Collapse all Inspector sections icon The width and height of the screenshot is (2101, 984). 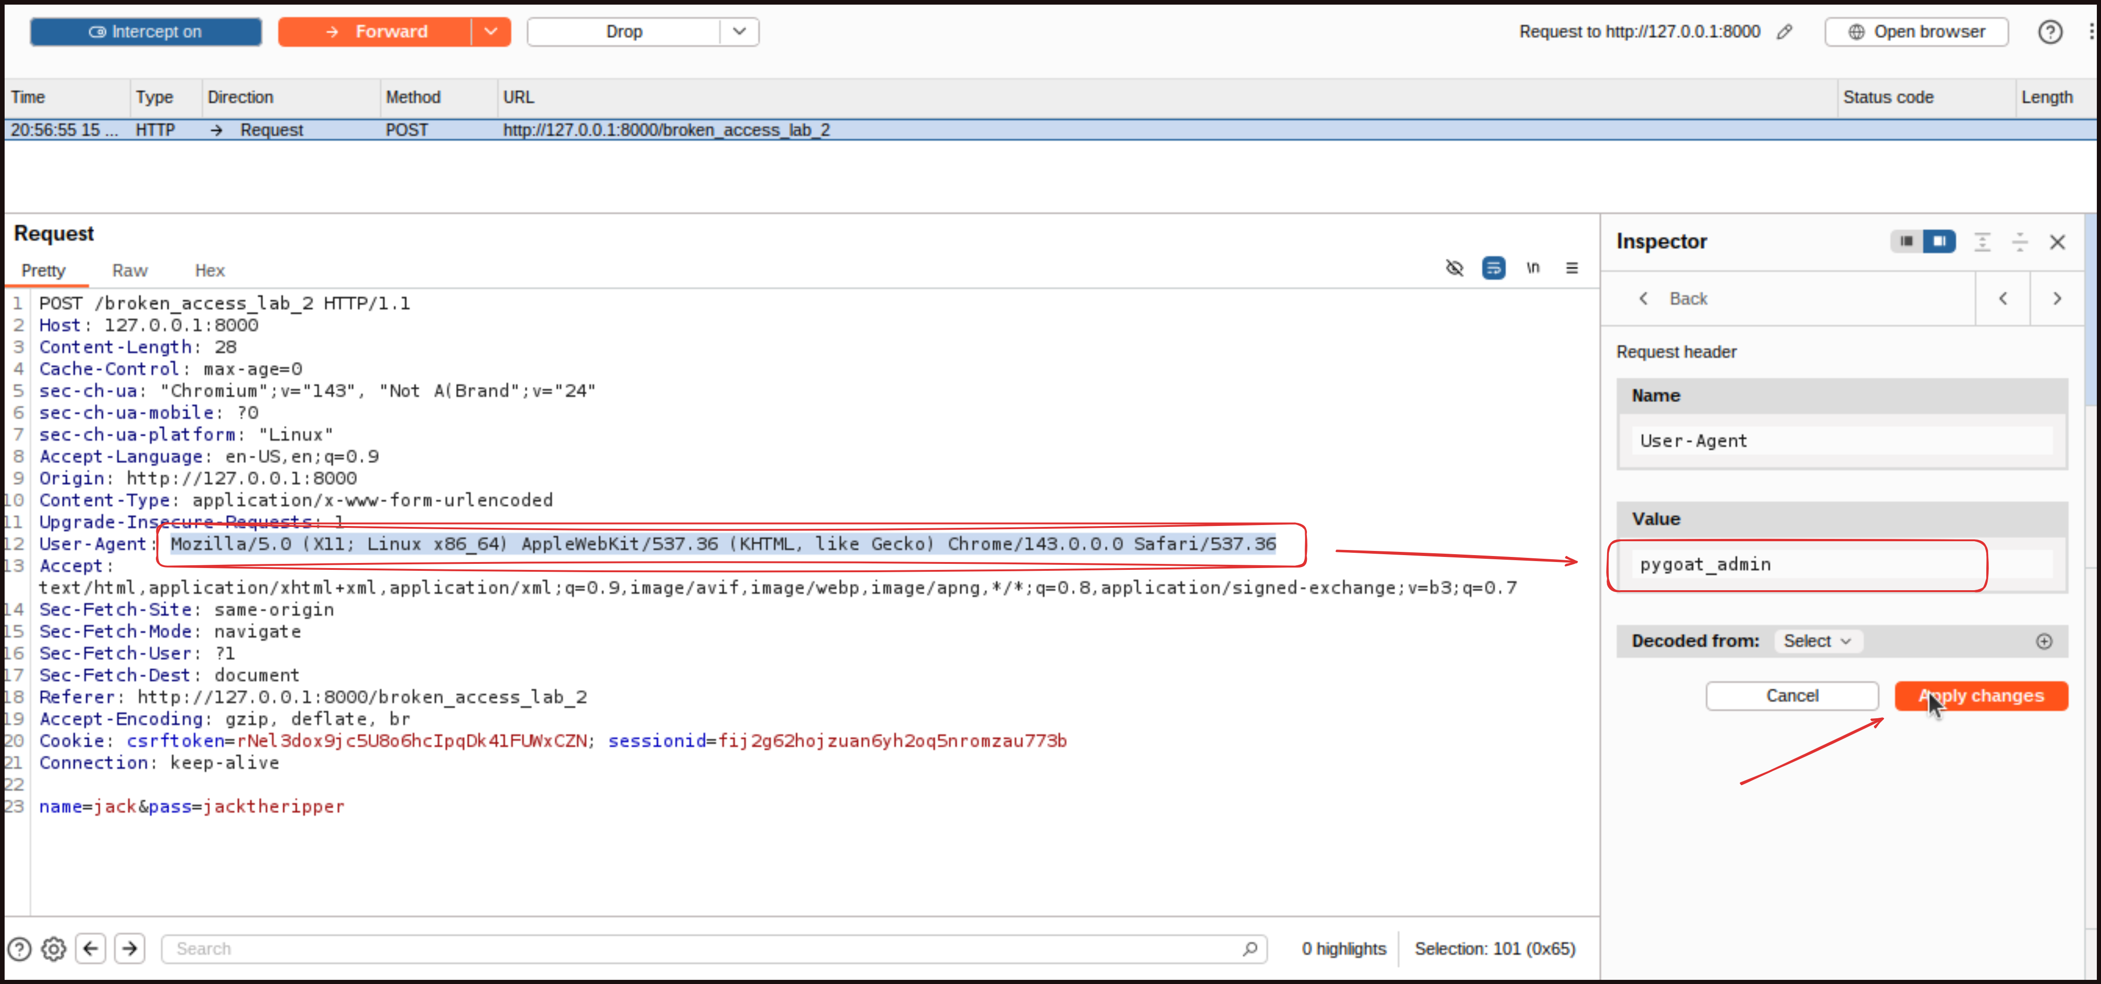pos(2020,242)
